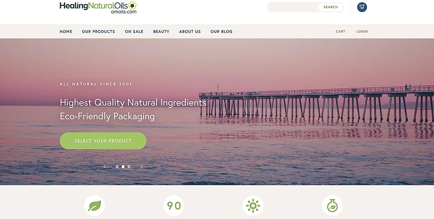Click the Healing Natural Oils logo
The image size is (434, 219).
(x=98, y=8)
